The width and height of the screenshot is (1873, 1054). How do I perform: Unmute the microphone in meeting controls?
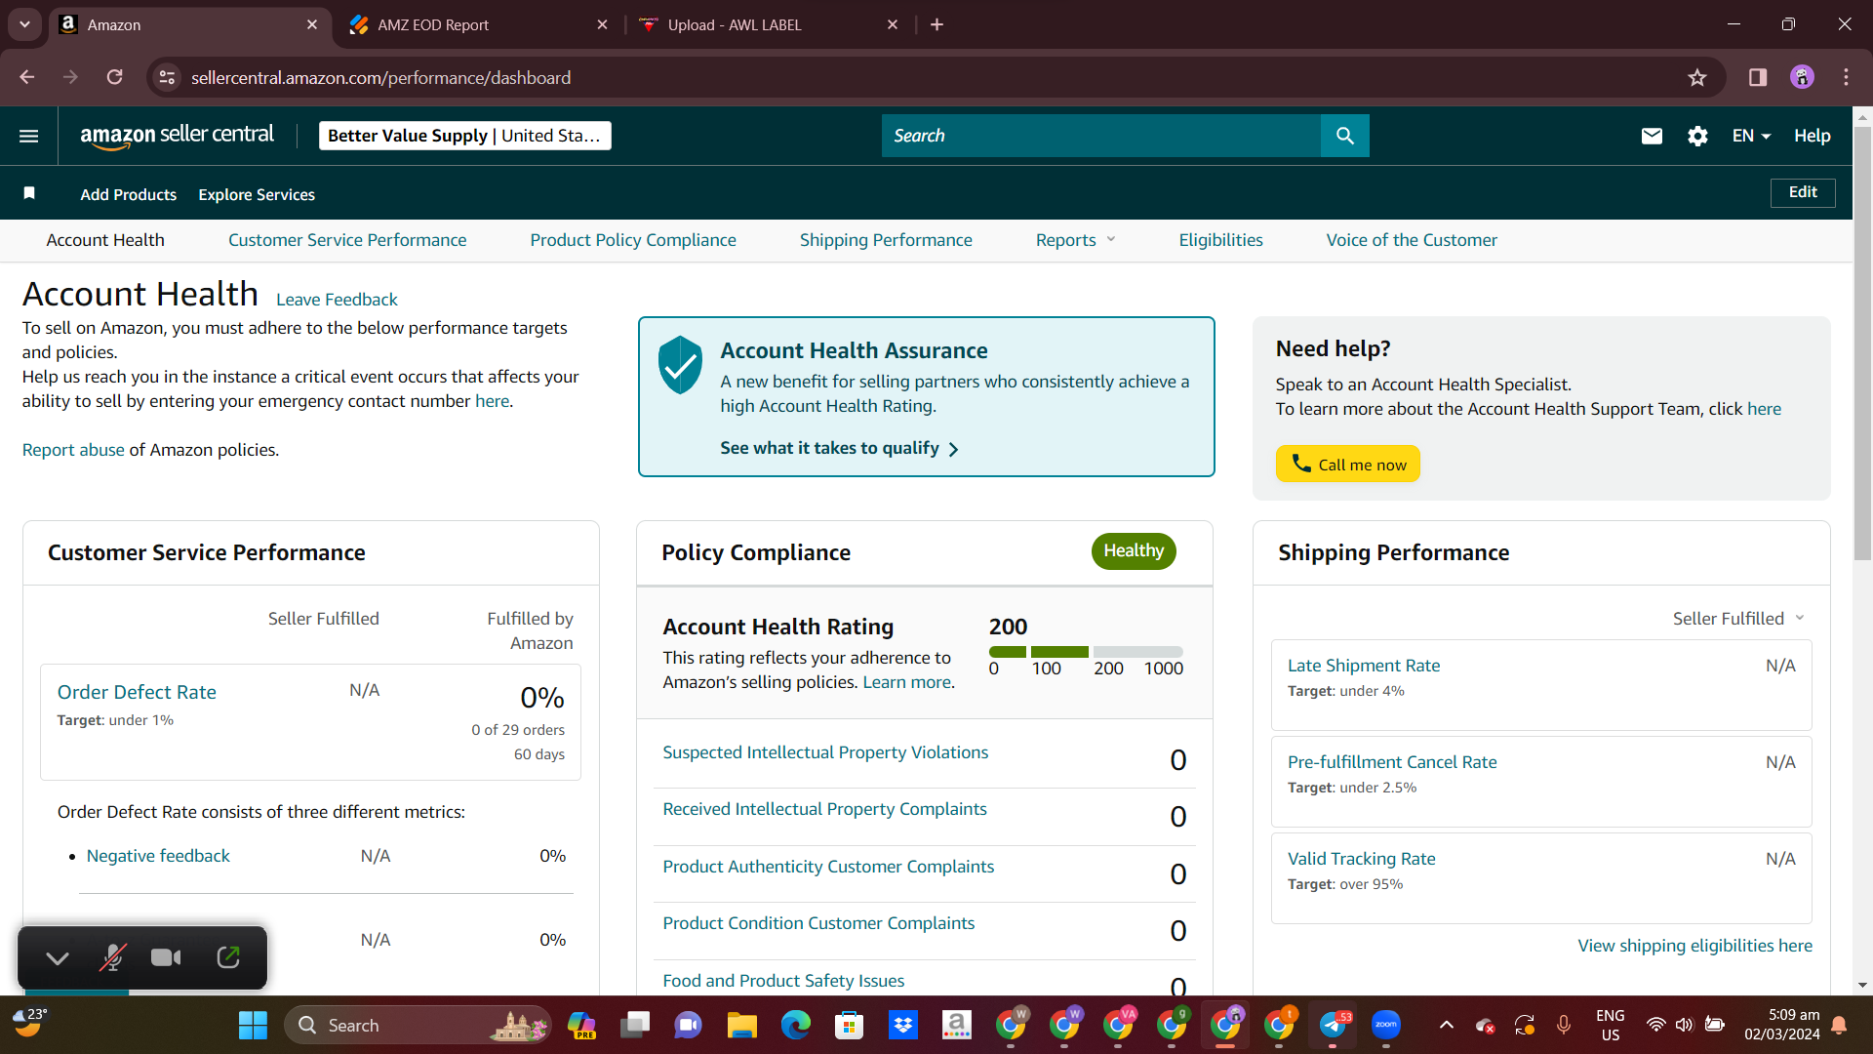pyautogui.click(x=112, y=957)
